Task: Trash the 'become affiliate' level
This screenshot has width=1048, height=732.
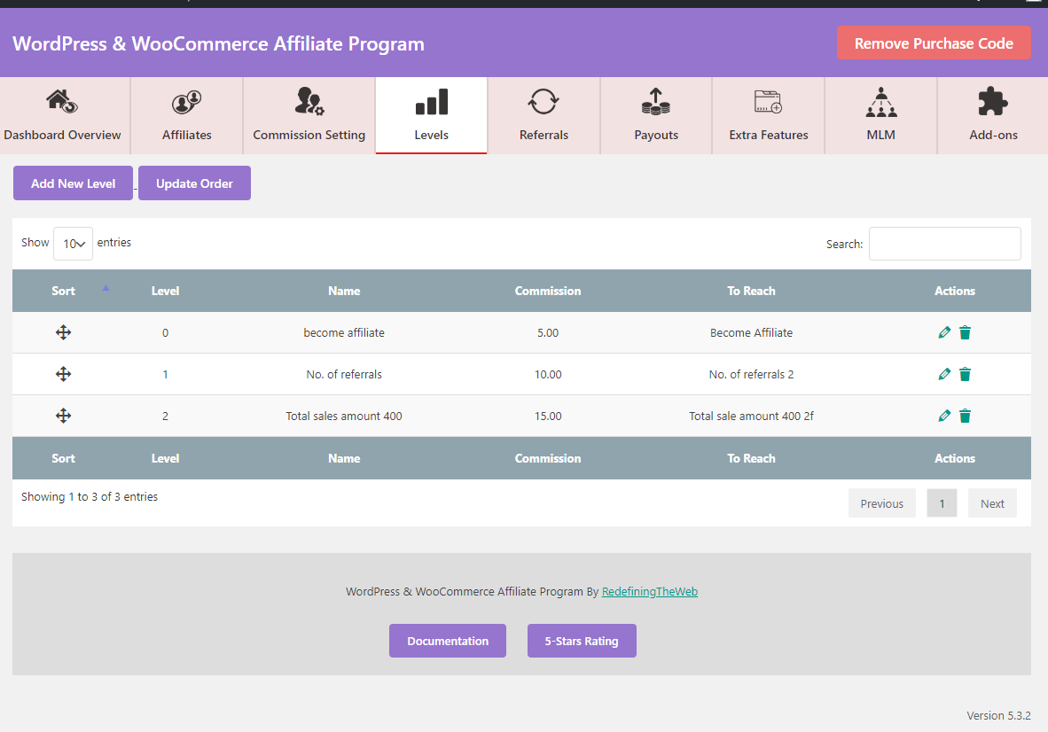Action: coord(966,332)
